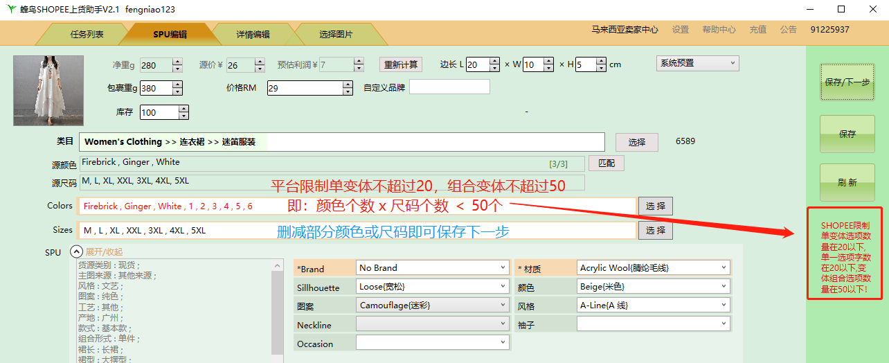The width and height of the screenshot is (889, 363).
Task: Click the 风格：文艺 attribute row
Action: tap(100, 286)
